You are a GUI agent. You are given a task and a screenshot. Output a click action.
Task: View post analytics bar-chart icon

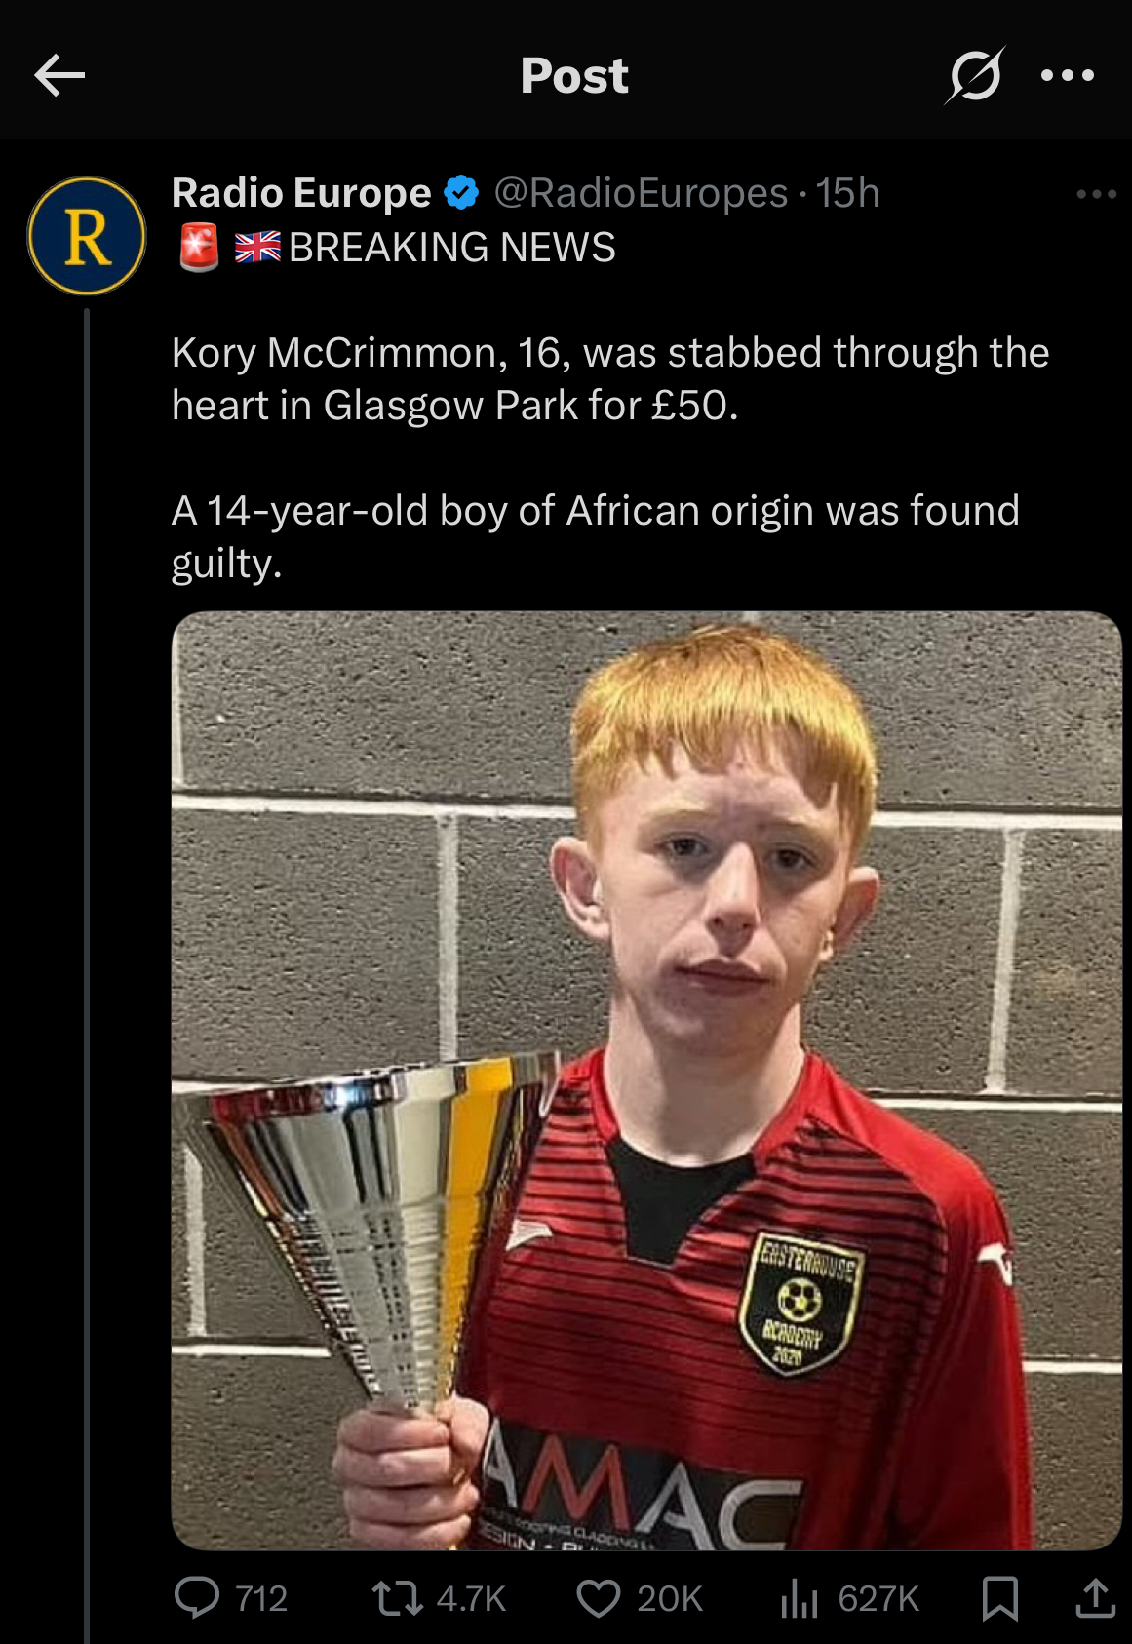[800, 1598]
